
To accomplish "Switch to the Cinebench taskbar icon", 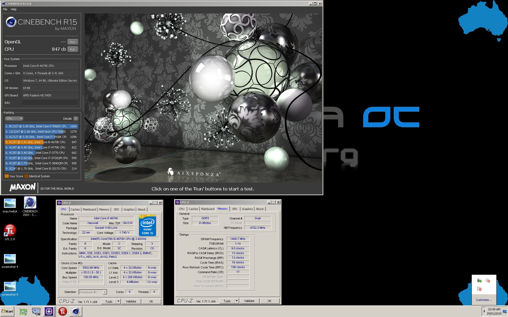I will (76, 312).
